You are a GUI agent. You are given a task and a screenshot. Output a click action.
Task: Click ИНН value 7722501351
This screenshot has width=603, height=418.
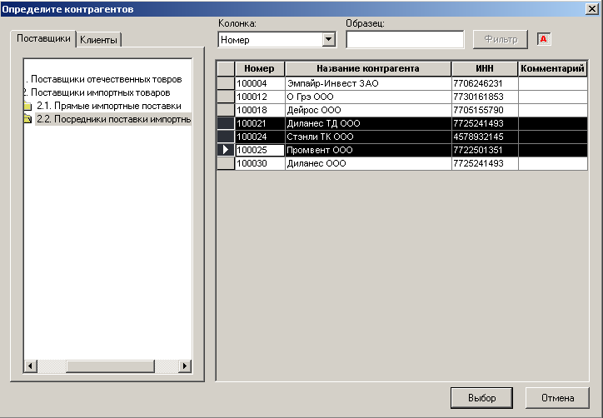[x=485, y=150]
